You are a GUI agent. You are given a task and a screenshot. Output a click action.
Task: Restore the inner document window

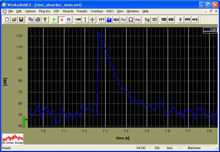[x=211, y=11]
